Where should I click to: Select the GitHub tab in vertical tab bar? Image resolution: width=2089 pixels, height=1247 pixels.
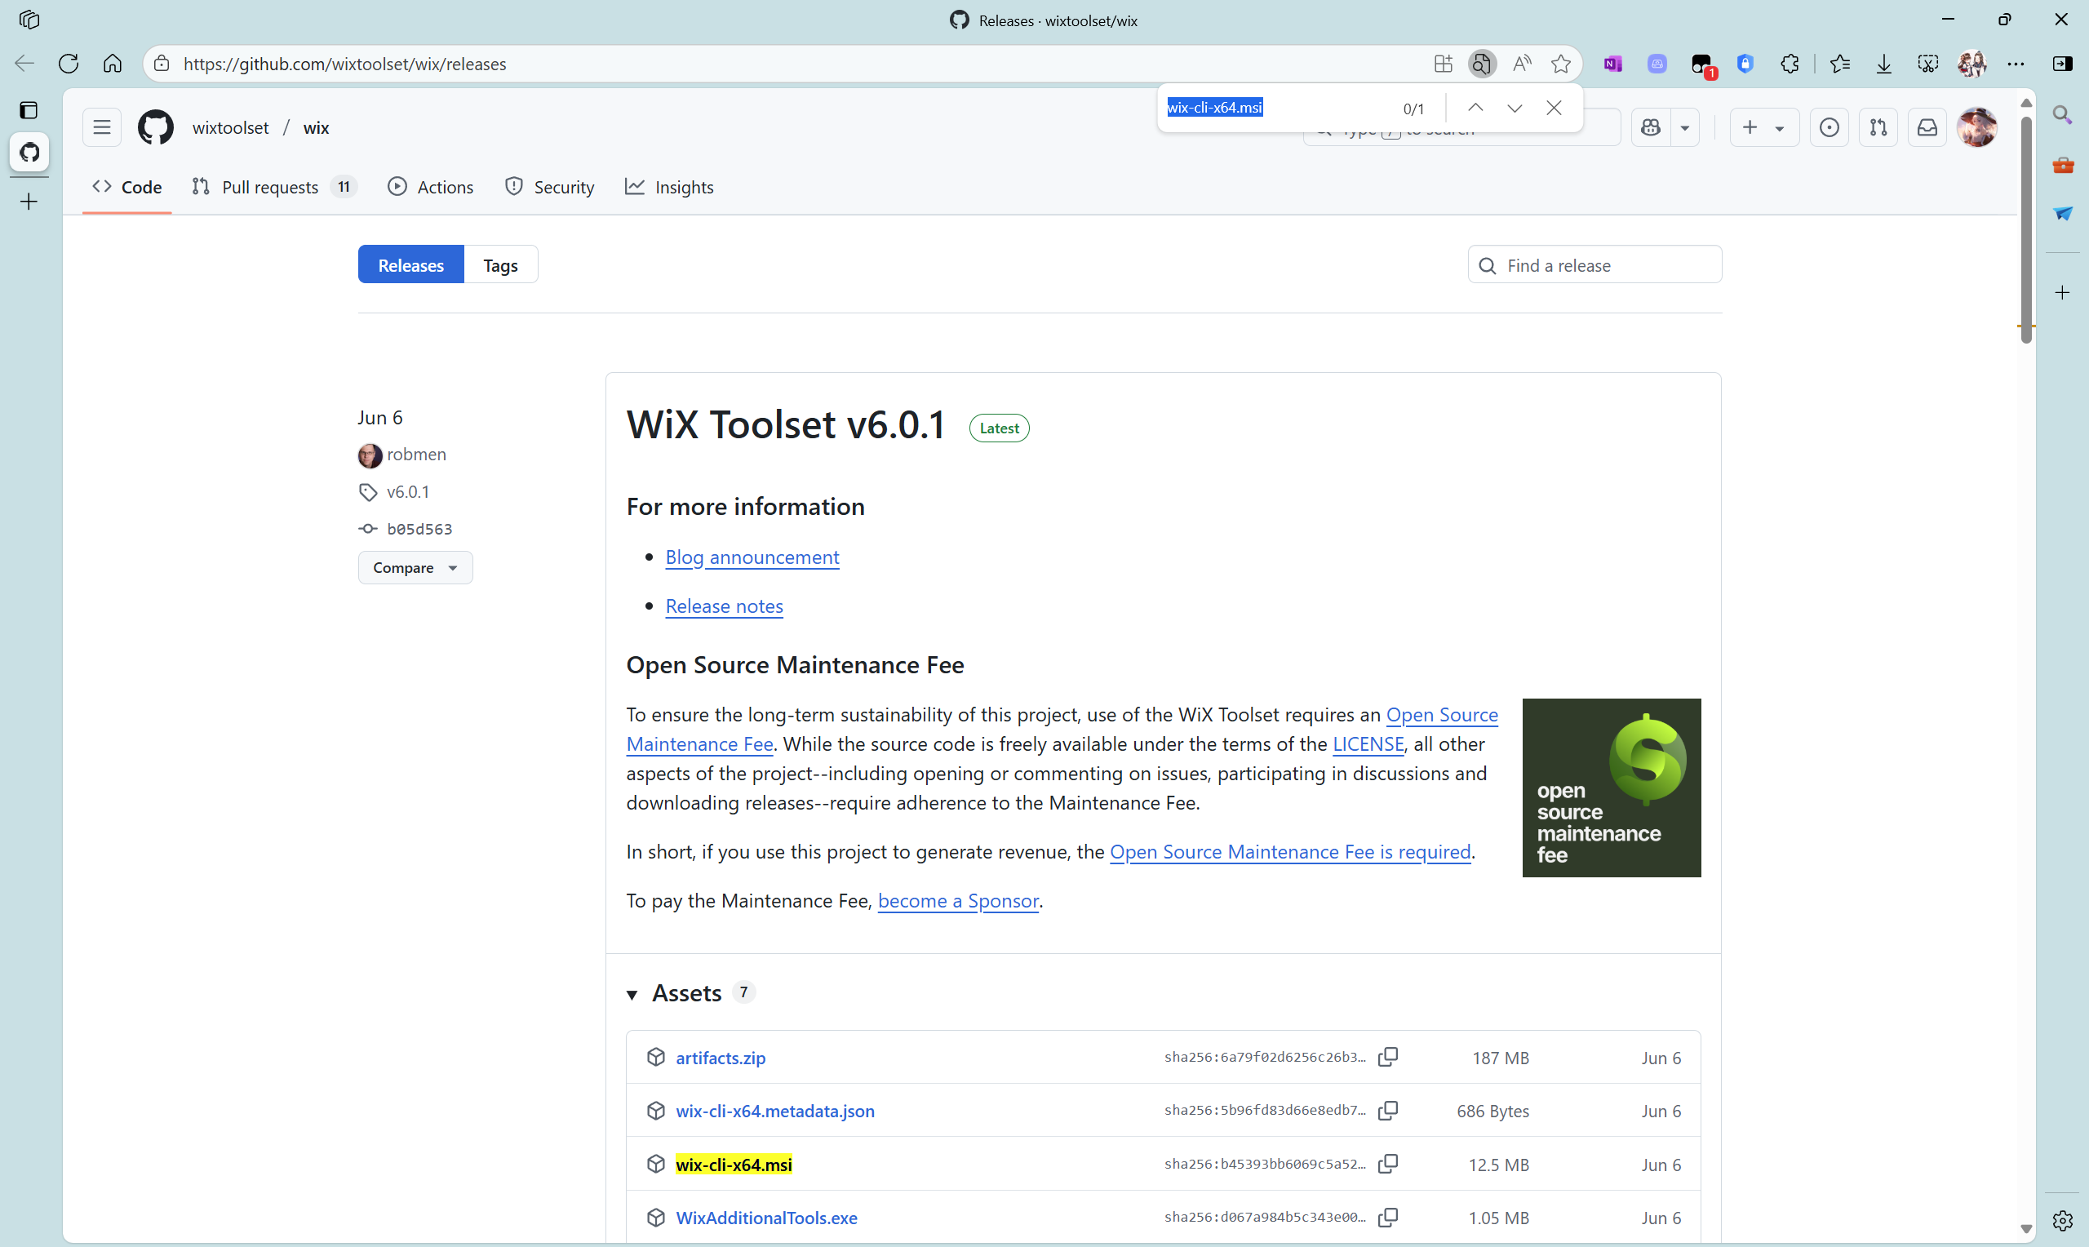tap(29, 152)
